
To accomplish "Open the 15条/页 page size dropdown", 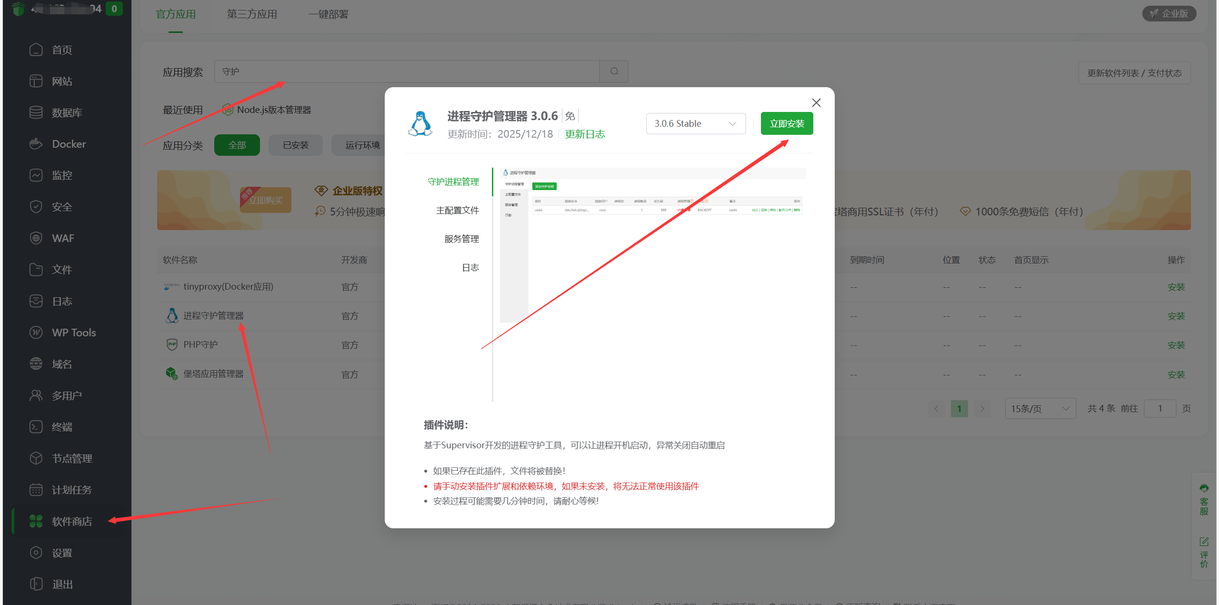I will [x=1040, y=408].
